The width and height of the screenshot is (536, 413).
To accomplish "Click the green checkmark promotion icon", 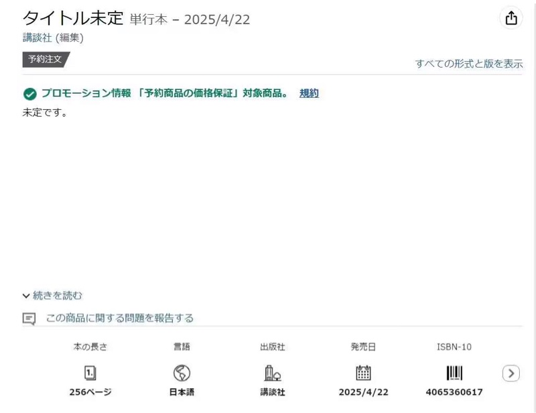I will pyautogui.click(x=30, y=94).
